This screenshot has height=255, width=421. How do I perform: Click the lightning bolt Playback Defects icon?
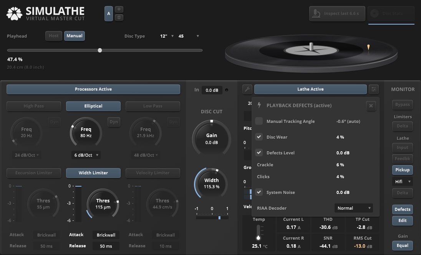259,105
